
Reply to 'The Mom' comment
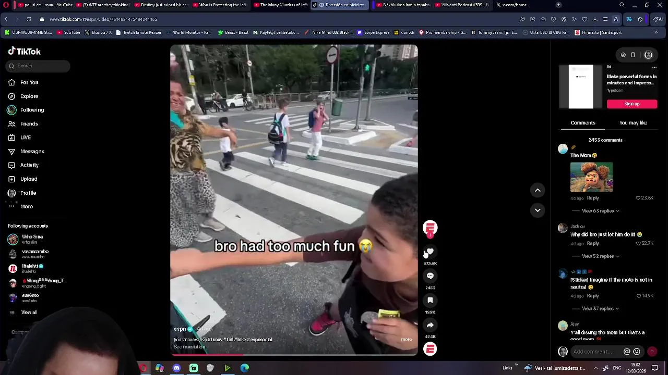coord(593,198)
